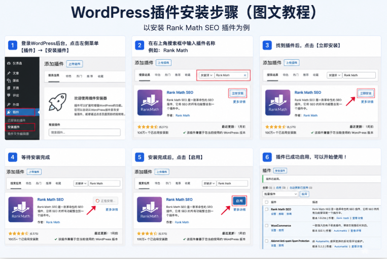387x259 pixels.
Task: Open 查看详情 link in the WooCommerce row
Action: click(x=356, y=231)
